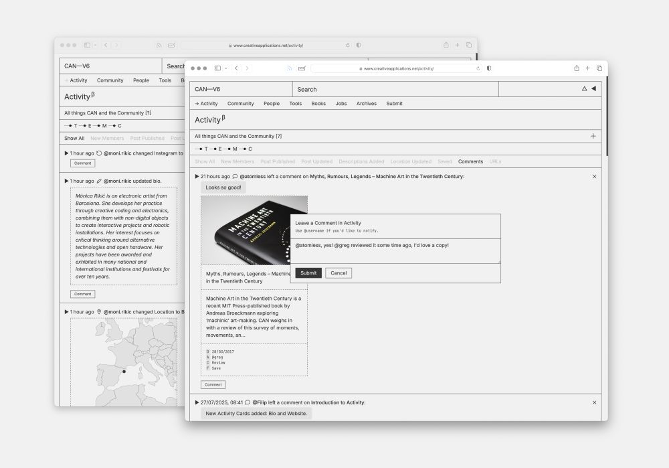Click comment bubble icon beside @Filip
The width and height of the screenshot is (669, 468).
(248, 402)
